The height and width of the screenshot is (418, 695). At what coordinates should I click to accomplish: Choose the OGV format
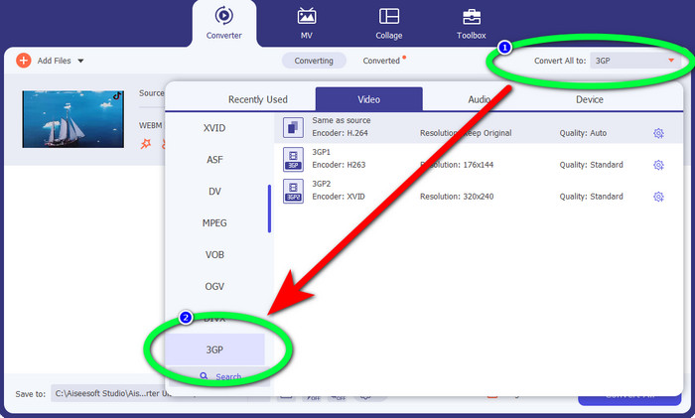[x=214, y=286]
